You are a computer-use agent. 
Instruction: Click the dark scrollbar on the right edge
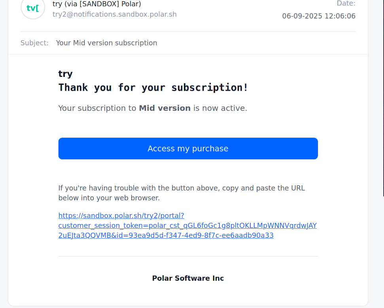383,99
